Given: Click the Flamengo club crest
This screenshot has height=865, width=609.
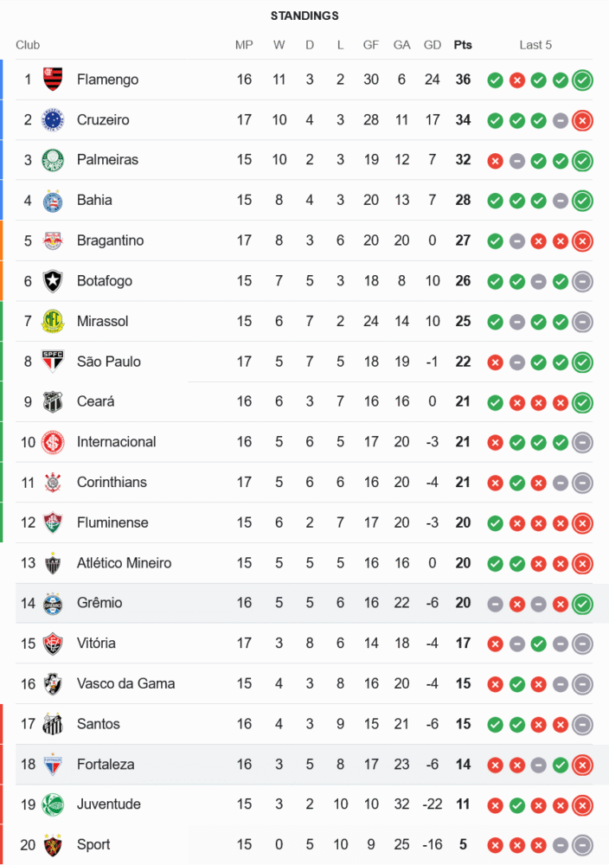Looking at the screenshot, I should pyautogui.click(x=54, y=80).
